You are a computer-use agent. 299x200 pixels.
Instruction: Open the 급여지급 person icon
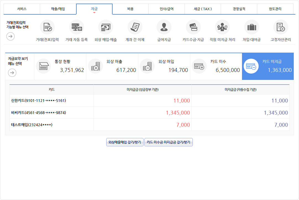(164, 27)
